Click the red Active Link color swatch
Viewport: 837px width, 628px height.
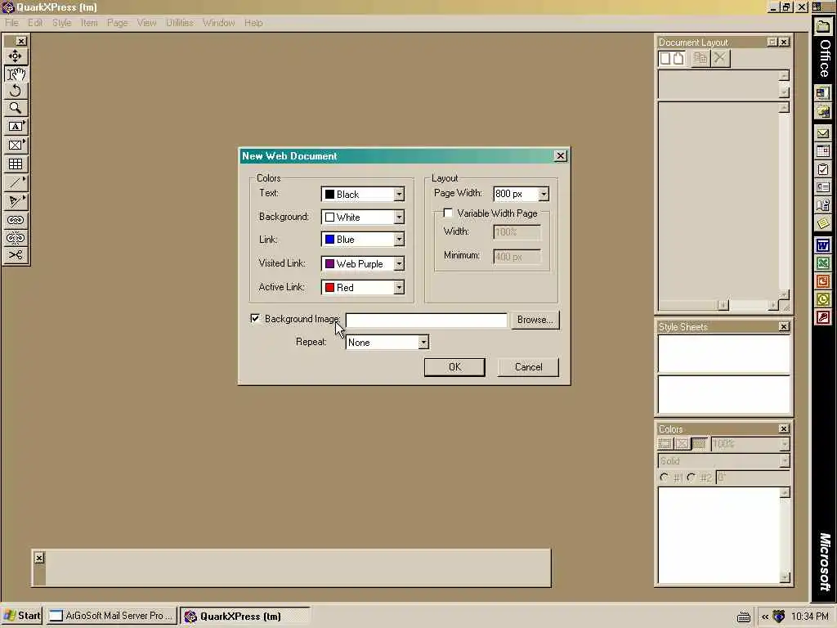[330, 288]
